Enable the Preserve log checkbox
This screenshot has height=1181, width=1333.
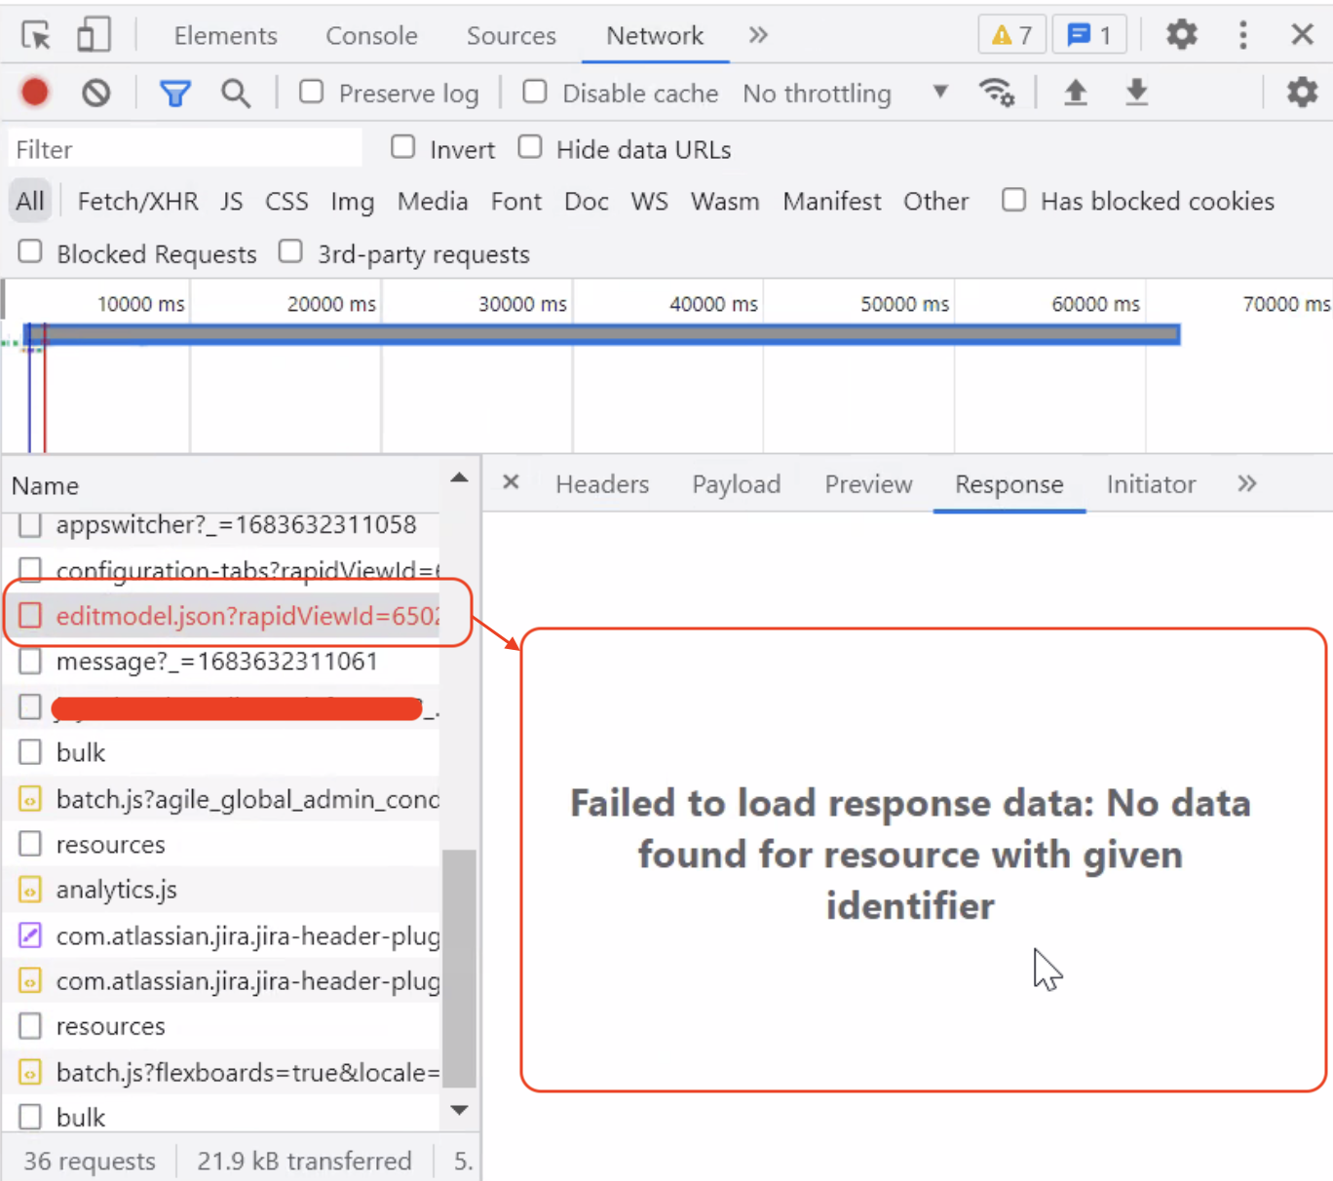coord(312,93)
